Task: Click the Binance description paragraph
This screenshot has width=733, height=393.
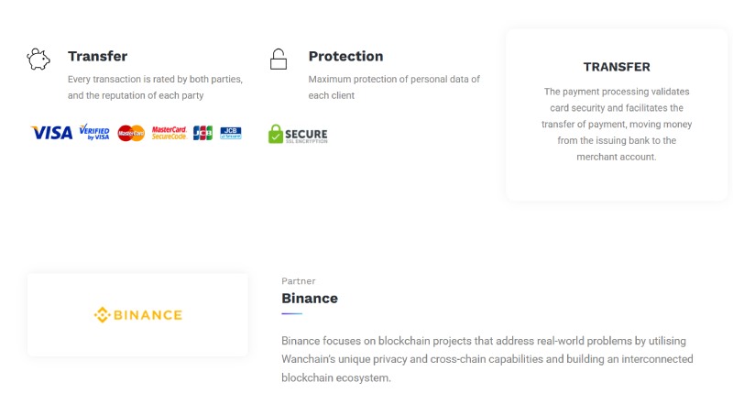Action: [487, 359]
